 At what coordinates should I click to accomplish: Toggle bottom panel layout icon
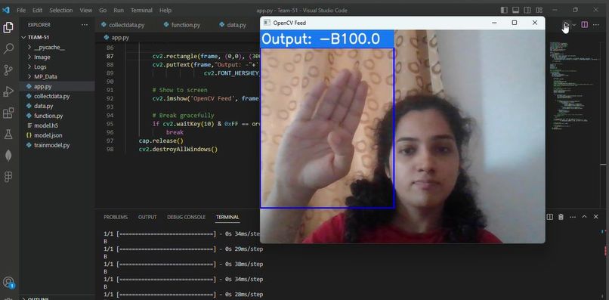coord(516,10)
